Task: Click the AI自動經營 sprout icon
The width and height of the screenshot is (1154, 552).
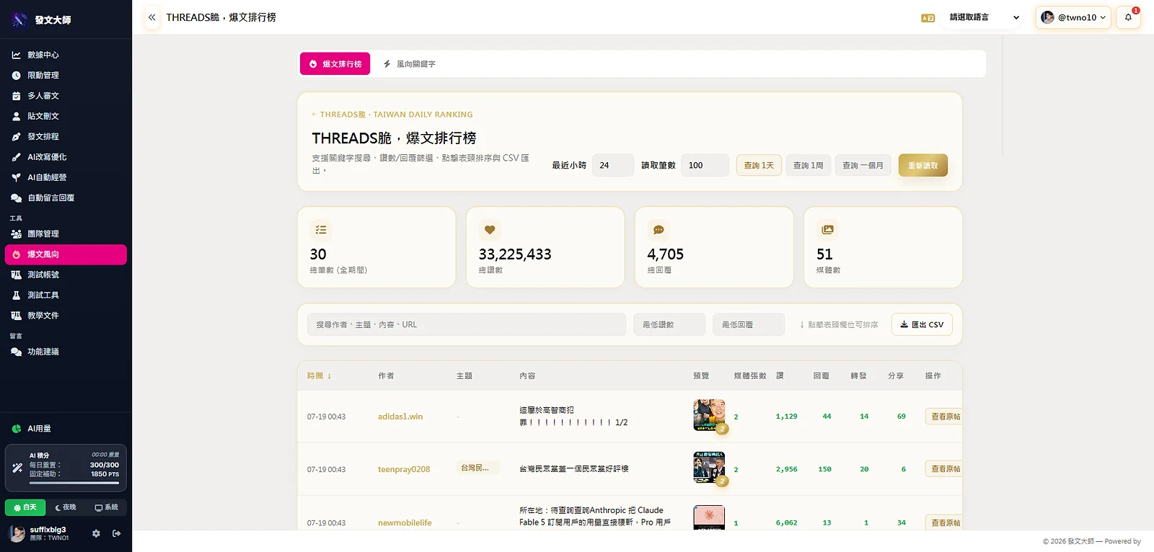Action: tap(16, 177)
